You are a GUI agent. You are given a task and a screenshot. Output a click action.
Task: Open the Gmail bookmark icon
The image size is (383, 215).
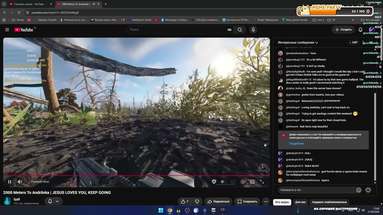123,20
